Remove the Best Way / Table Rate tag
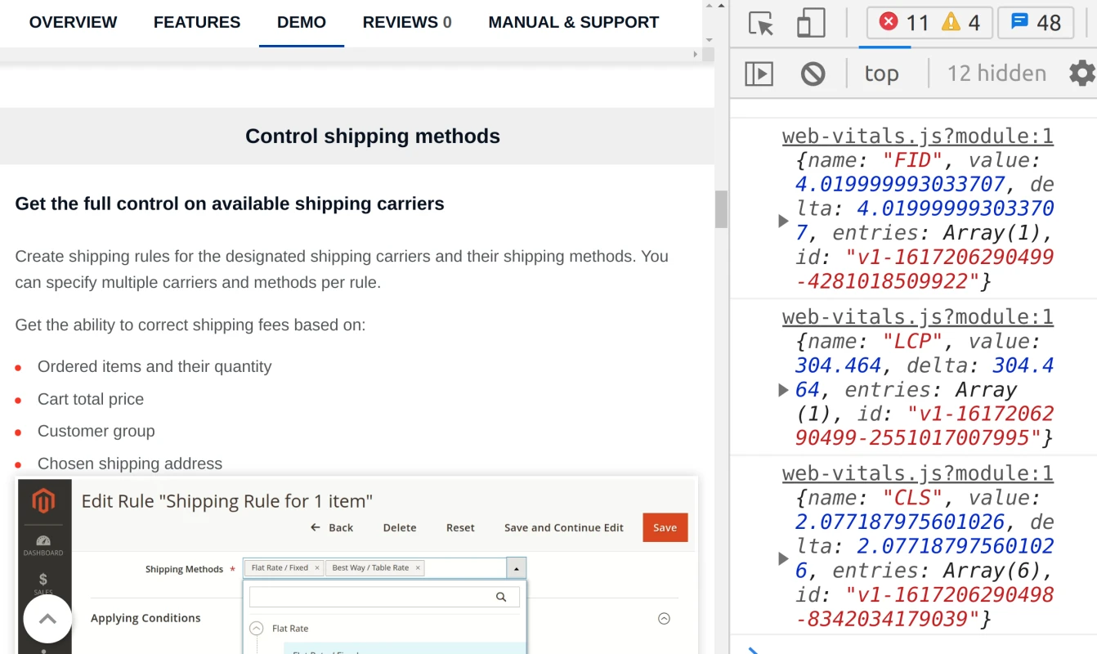 [x=418, y=568]
